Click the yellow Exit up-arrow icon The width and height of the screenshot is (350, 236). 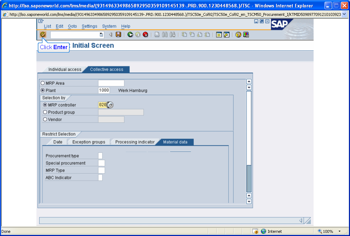pyautogui.click(x=138, y=35)
